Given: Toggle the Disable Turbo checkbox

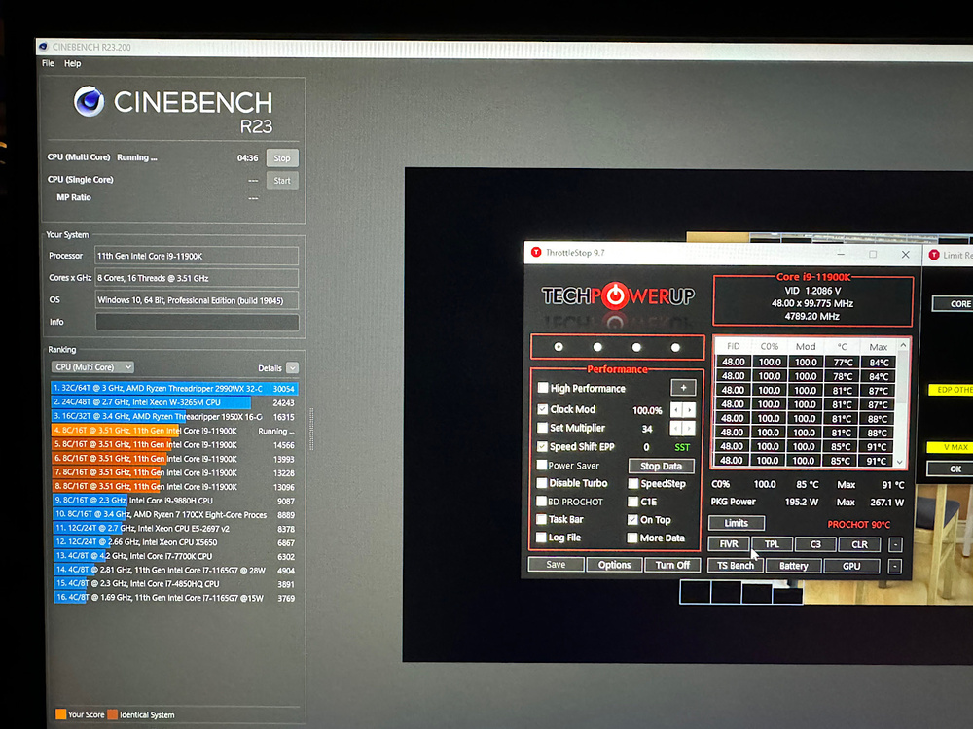Looking at the screenshot, I should [543, 483].
